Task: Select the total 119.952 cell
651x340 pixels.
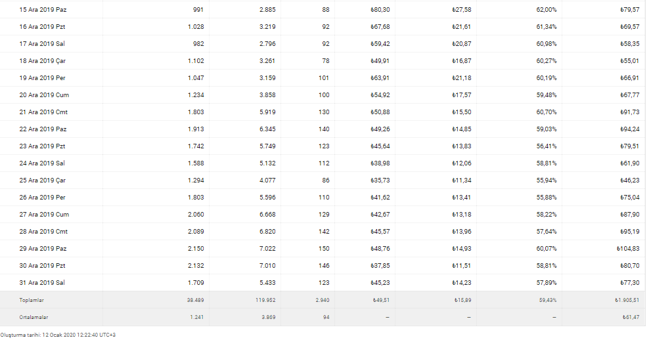Action: click(x=266, y=300)
